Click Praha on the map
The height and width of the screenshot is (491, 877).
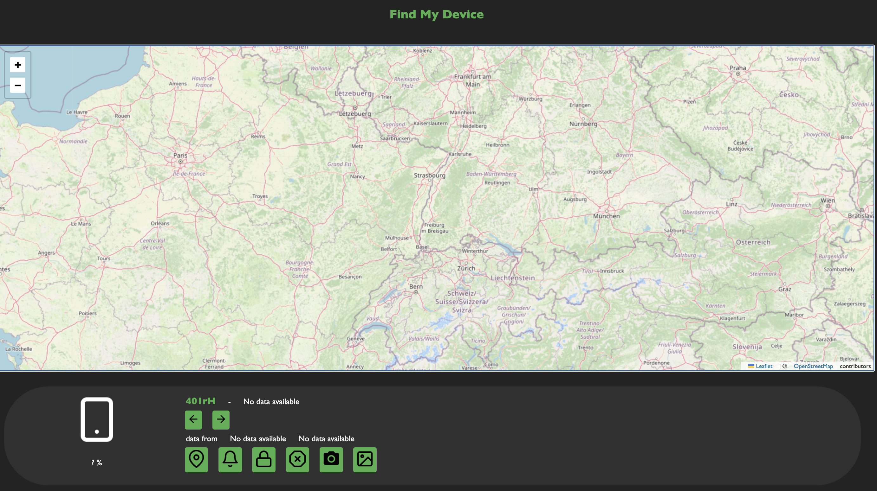pyautogui.click(x=737, y=68)
